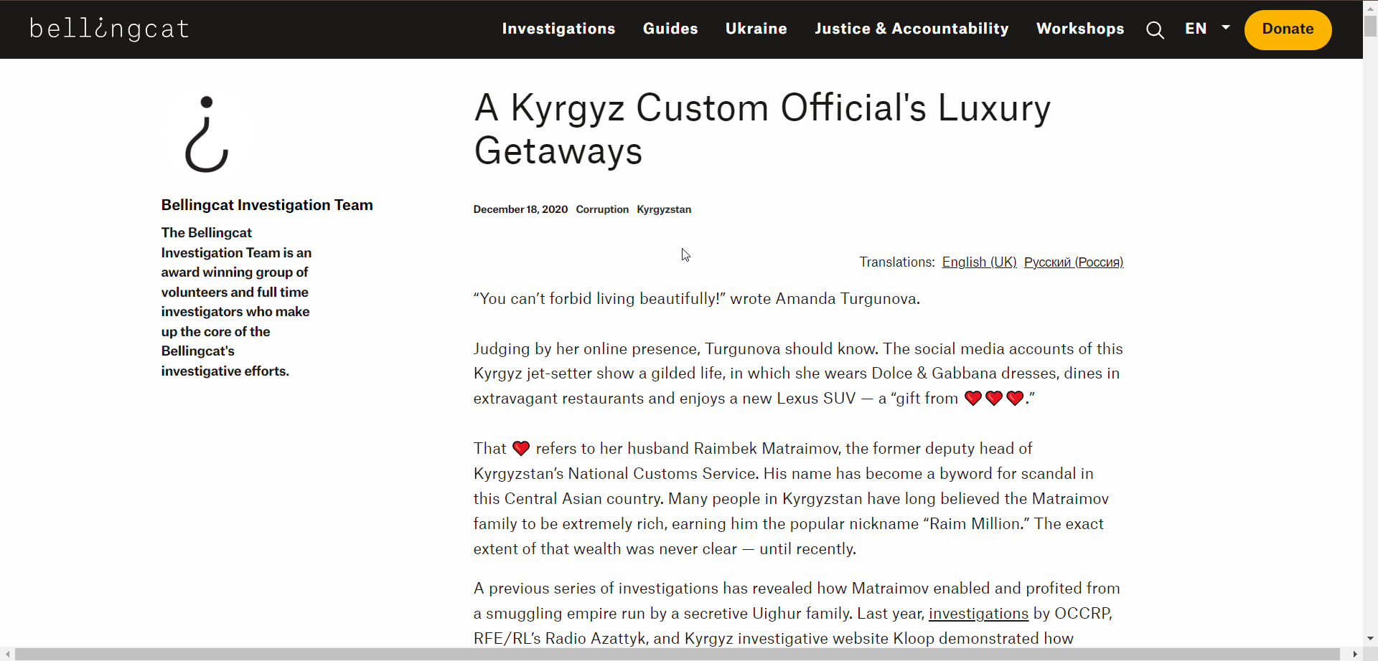Image resolution: width=1378 pixels, height=661 pixels.
Task: Click the scroll left arrow
Action: [x=7, y=654]
